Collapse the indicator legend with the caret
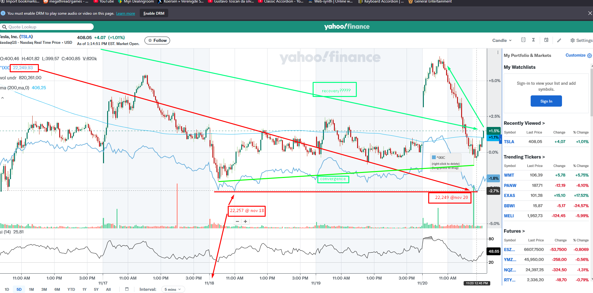This screenshot has height=293, width=593. [3, 98]
